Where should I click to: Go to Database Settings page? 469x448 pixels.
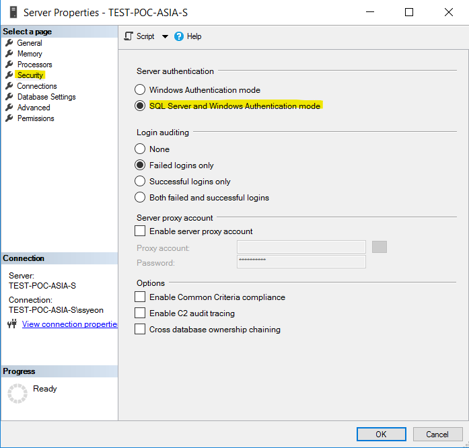(x=46, y=97)
